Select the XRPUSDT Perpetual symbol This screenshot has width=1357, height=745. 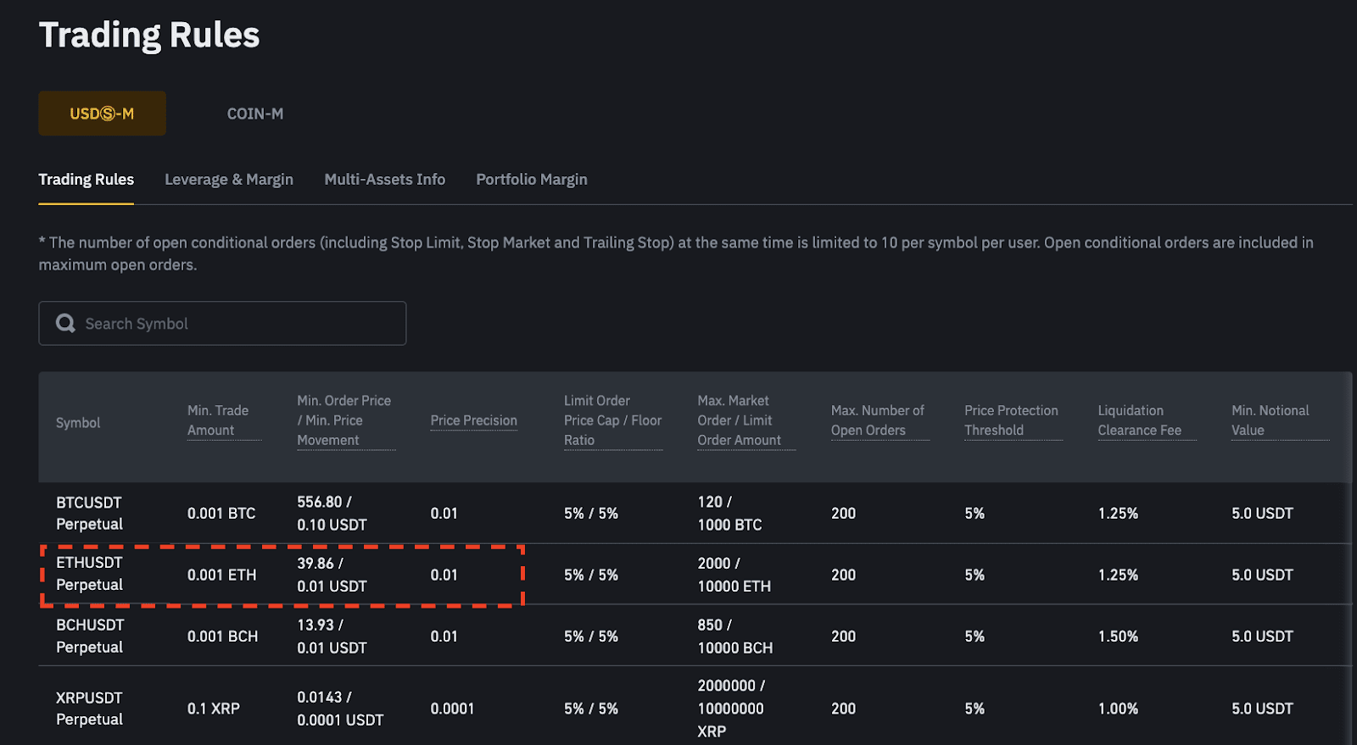point(89,709)
